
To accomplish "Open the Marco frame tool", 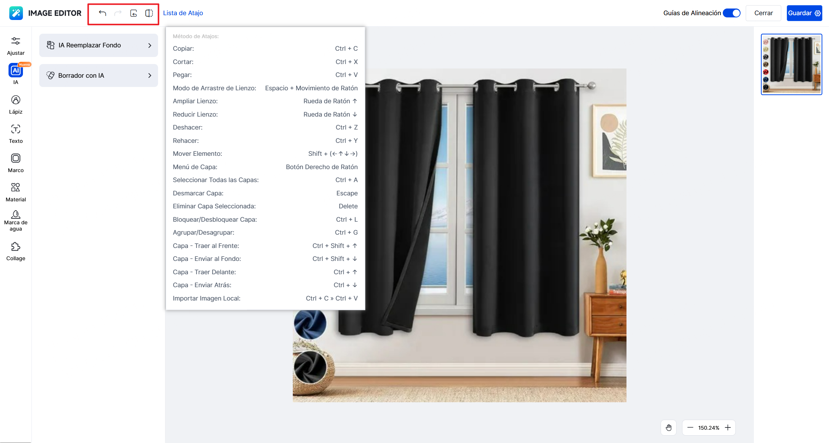I will pyautogui.click(x=16, y=163).
